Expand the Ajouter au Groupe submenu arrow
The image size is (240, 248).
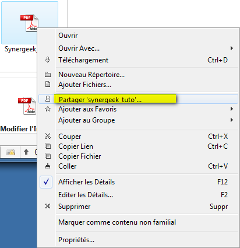coord(231,120)
